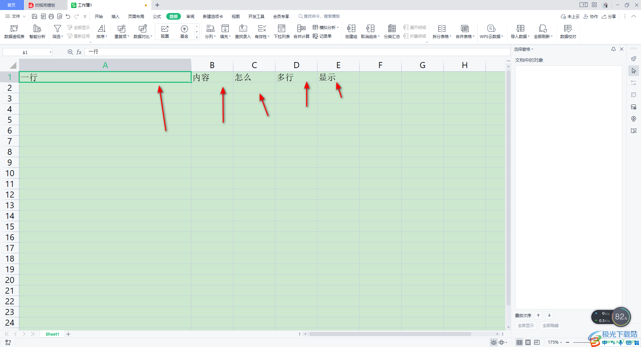The image size is (641, 347).
Task: Open the 数据透视表 pivot table tool
Action: (14, 32)
